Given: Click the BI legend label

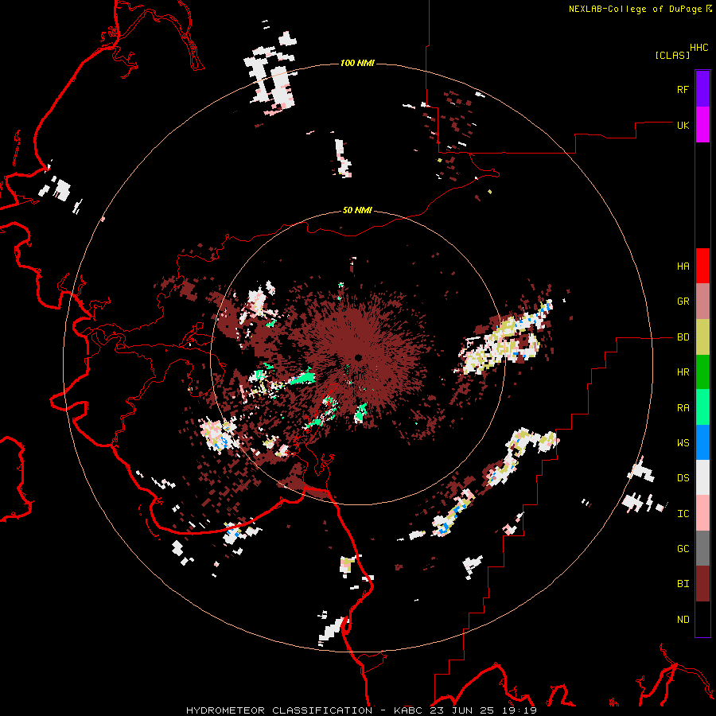Looking at the screenshot, I should click(x=683, y=584).
